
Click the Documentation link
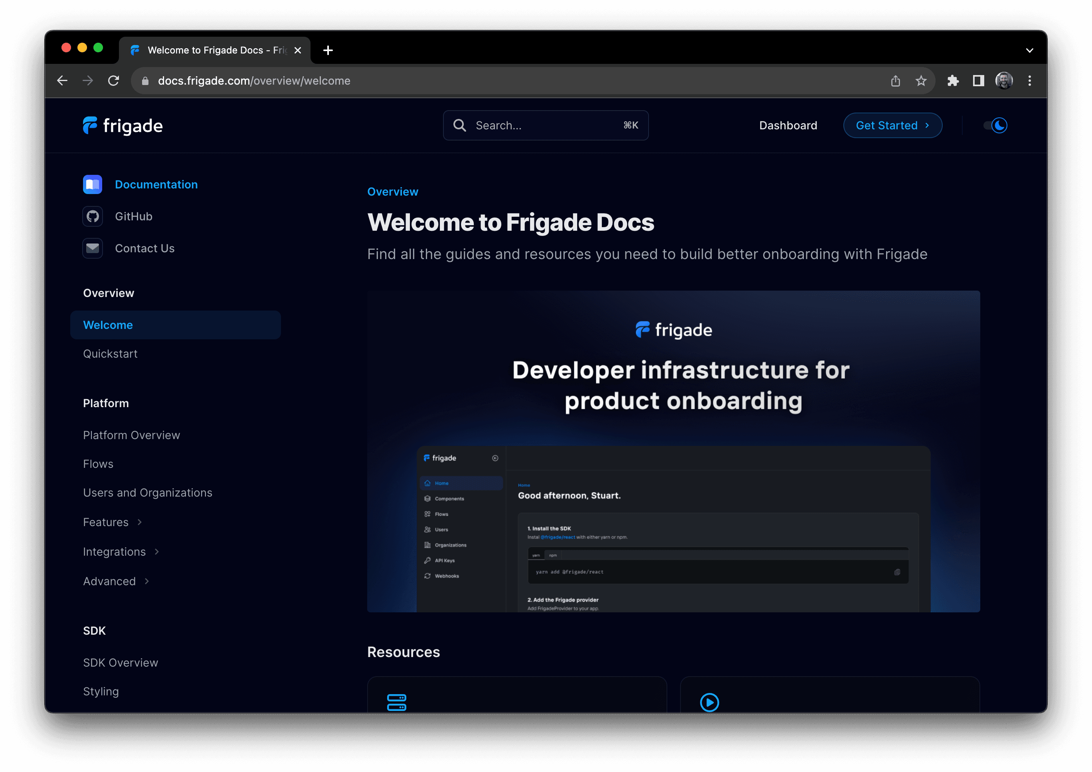coord(156,184)
